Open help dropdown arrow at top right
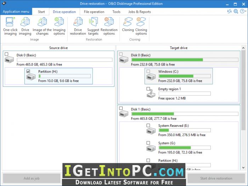 pos(246,11)
